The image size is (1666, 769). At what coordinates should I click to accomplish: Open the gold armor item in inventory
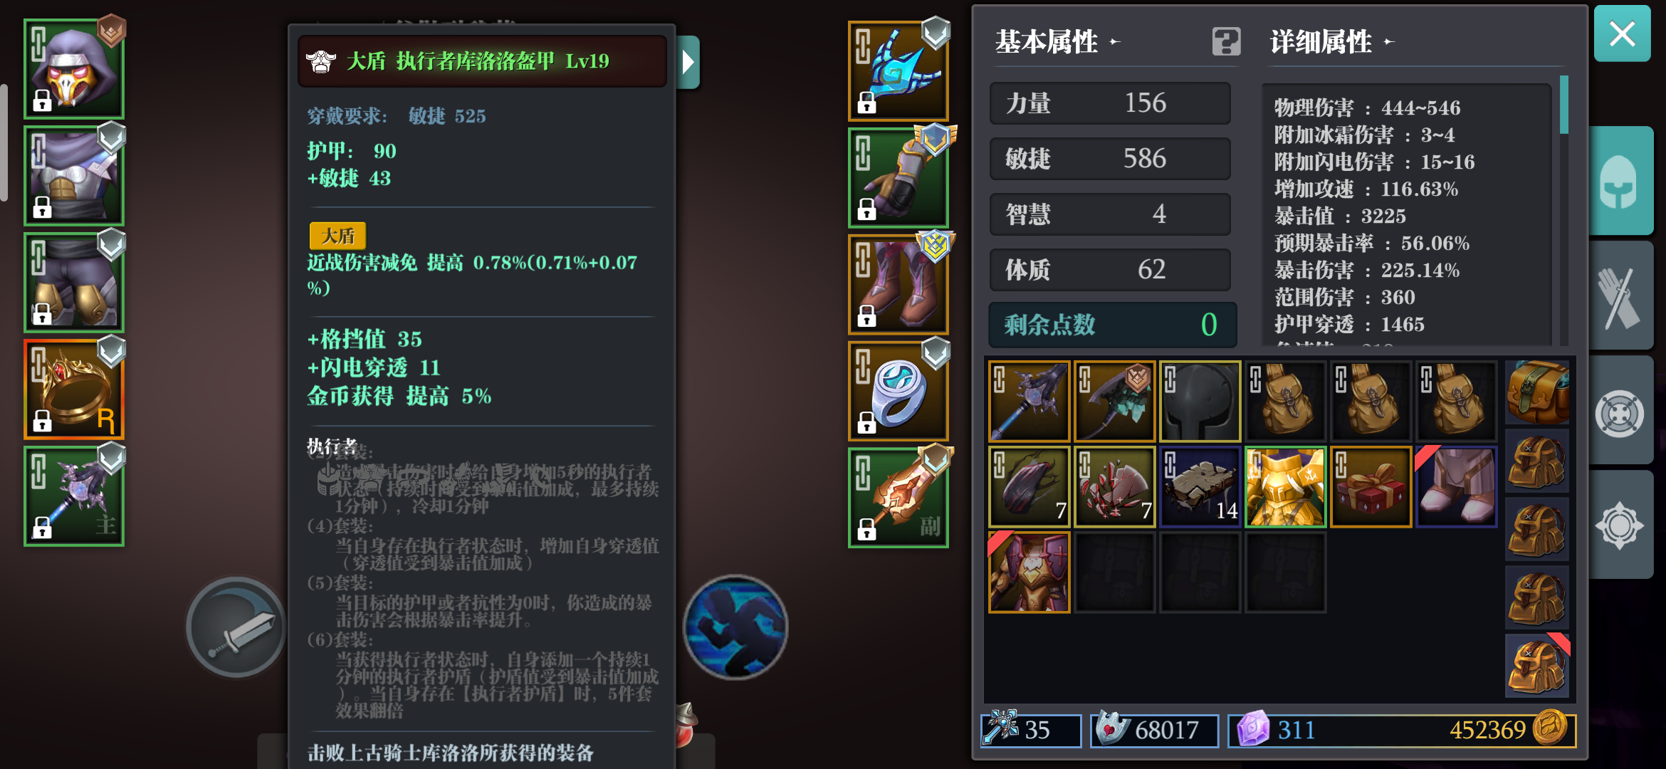click(1285, 487)
